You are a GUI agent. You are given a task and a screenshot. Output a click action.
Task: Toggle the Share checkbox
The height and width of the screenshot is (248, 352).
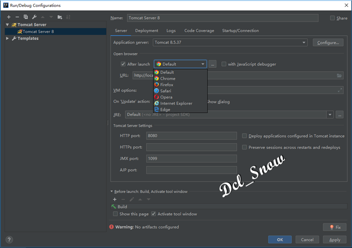[332, 18]
